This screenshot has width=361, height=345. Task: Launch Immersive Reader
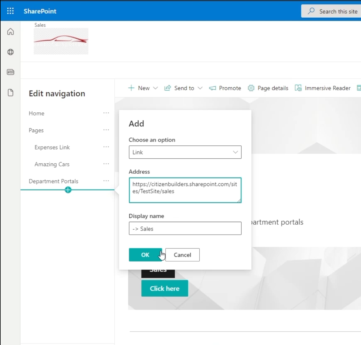point(323,88)
